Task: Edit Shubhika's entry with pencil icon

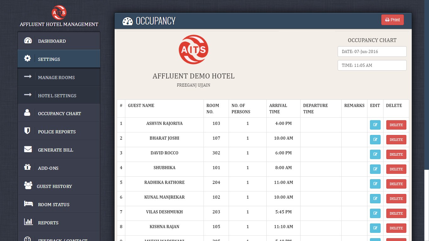Action: pos(375,169)
